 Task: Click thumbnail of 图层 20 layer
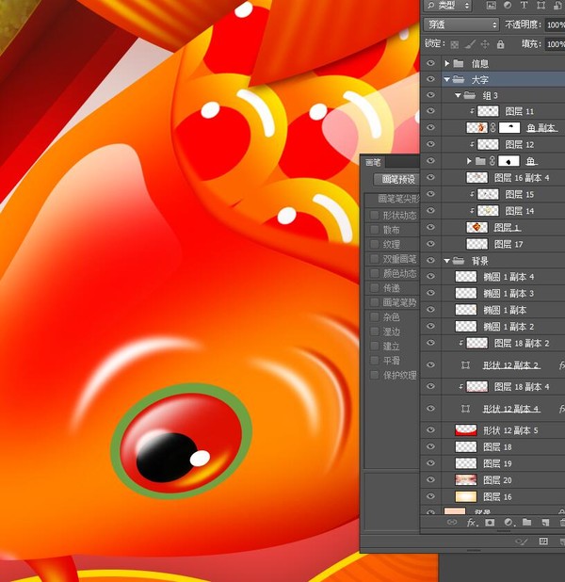466,479
